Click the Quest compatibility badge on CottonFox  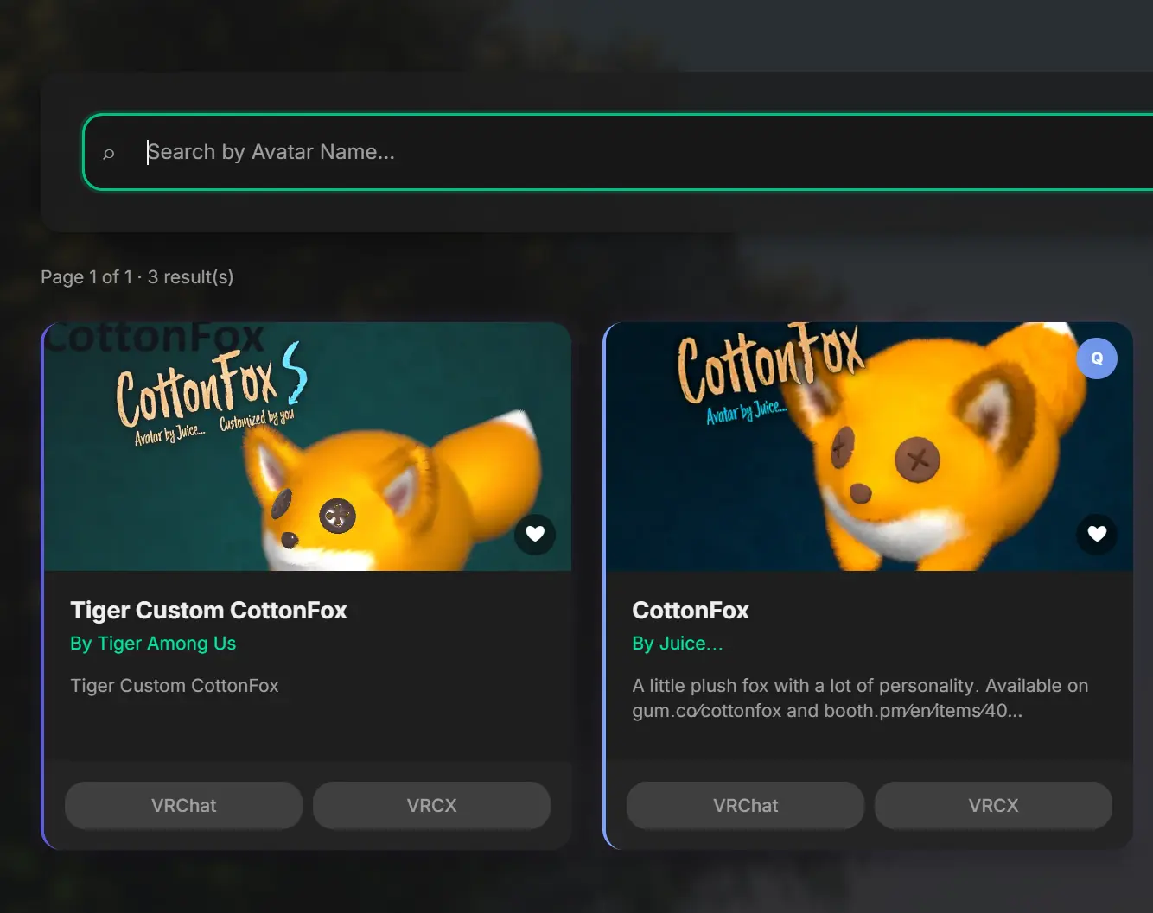1096,358
